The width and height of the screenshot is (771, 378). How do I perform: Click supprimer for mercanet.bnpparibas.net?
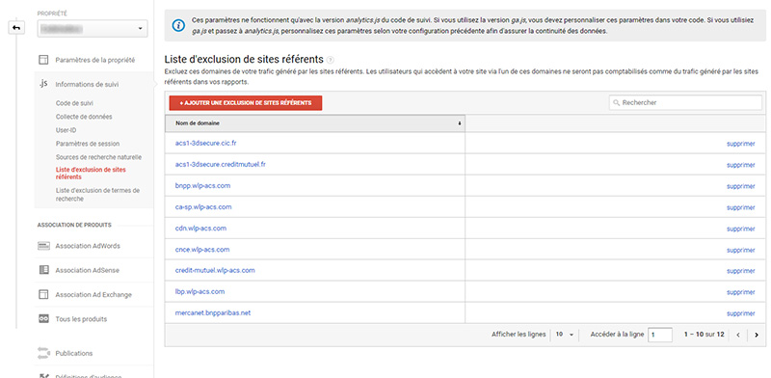tap(740, 313)
